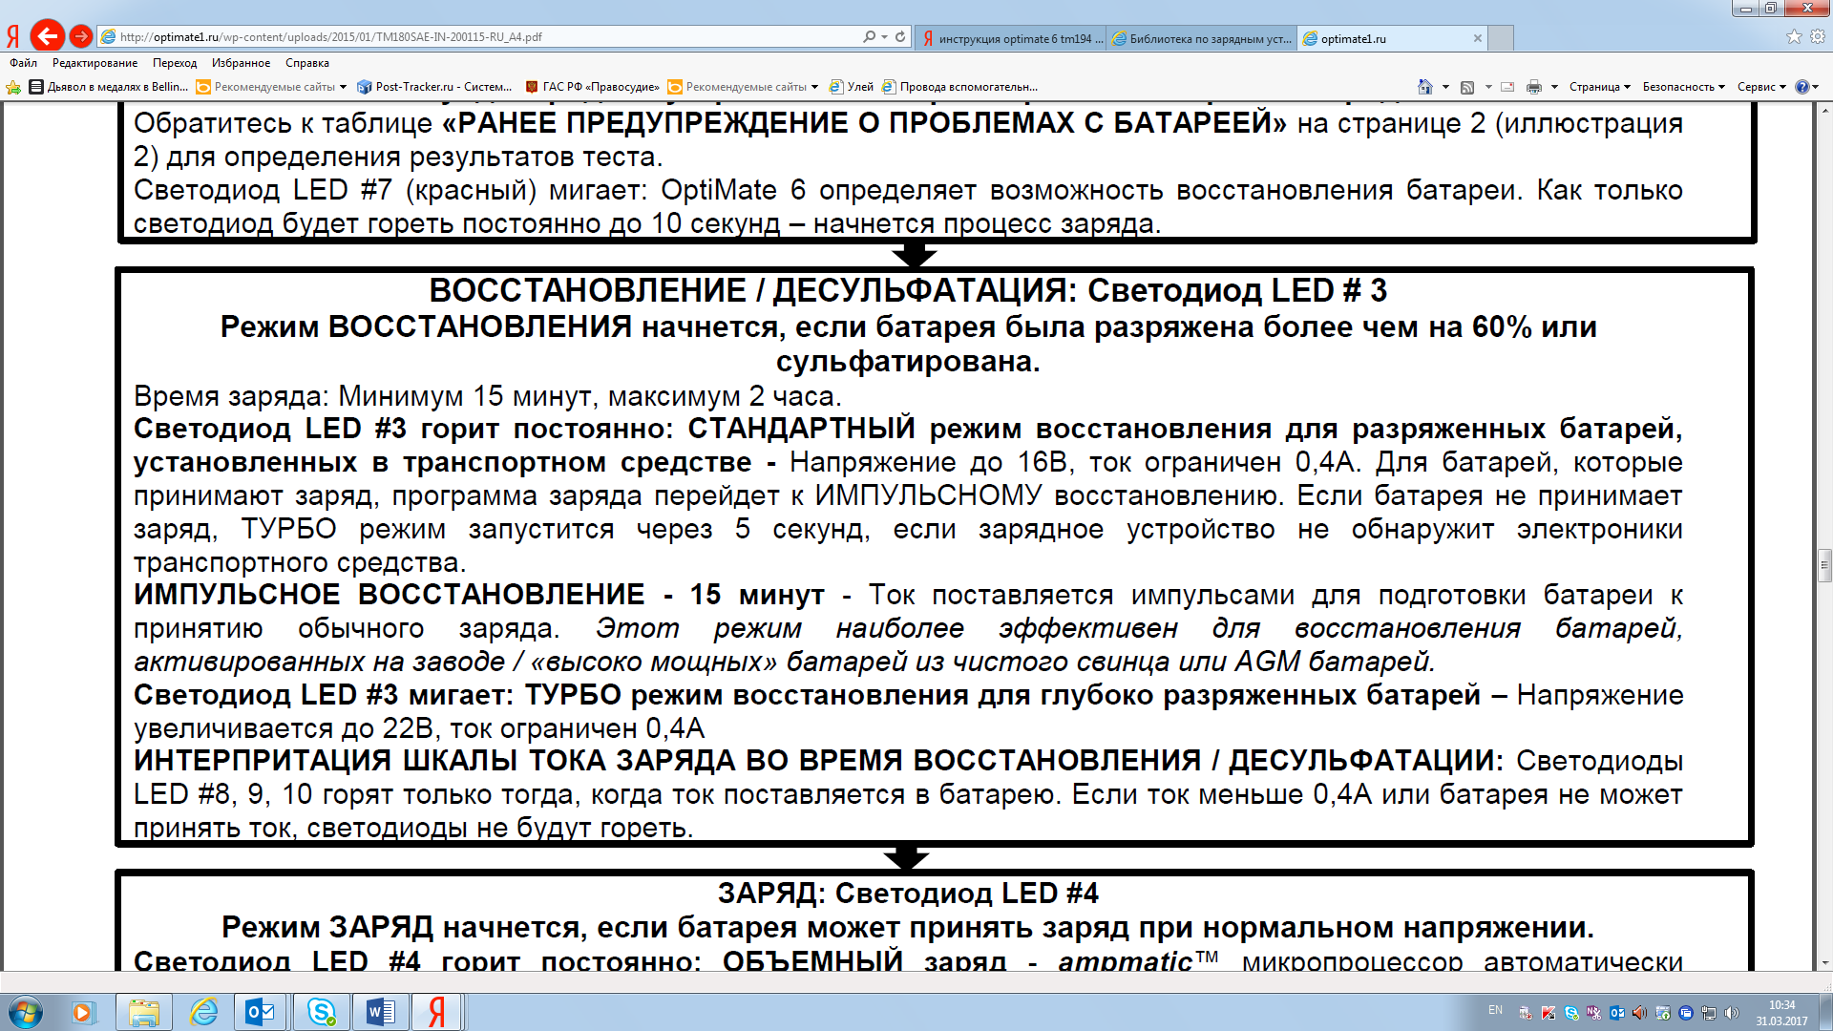Screen dimensions: 1833x1031
Task: Open Word from the taskbar
Action: point(380,1012)
